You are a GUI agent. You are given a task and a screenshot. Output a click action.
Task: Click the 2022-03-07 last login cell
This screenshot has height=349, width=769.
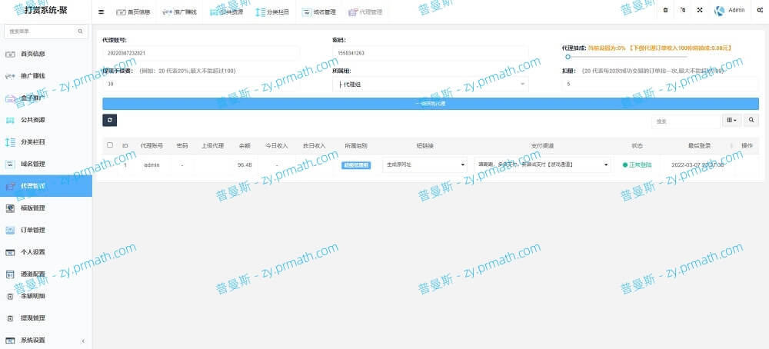click(697, 165)
